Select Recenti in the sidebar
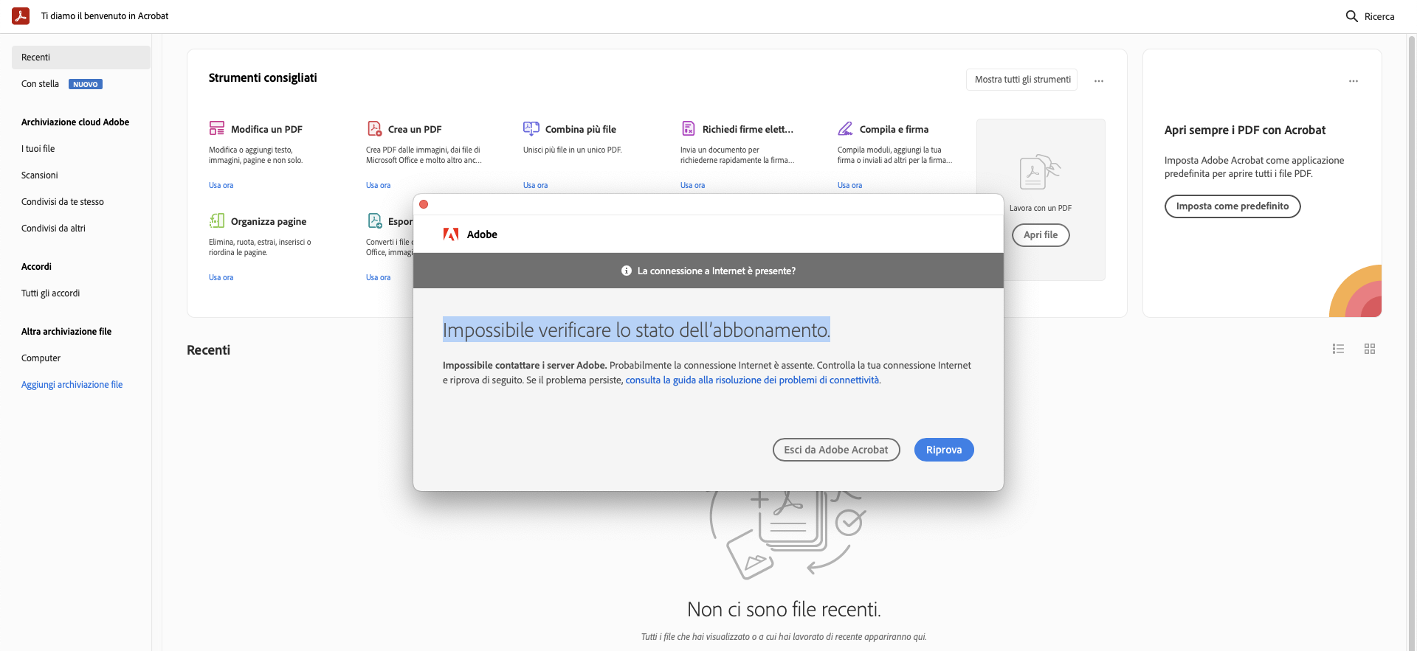1417x651 pixels. point(81,58)
